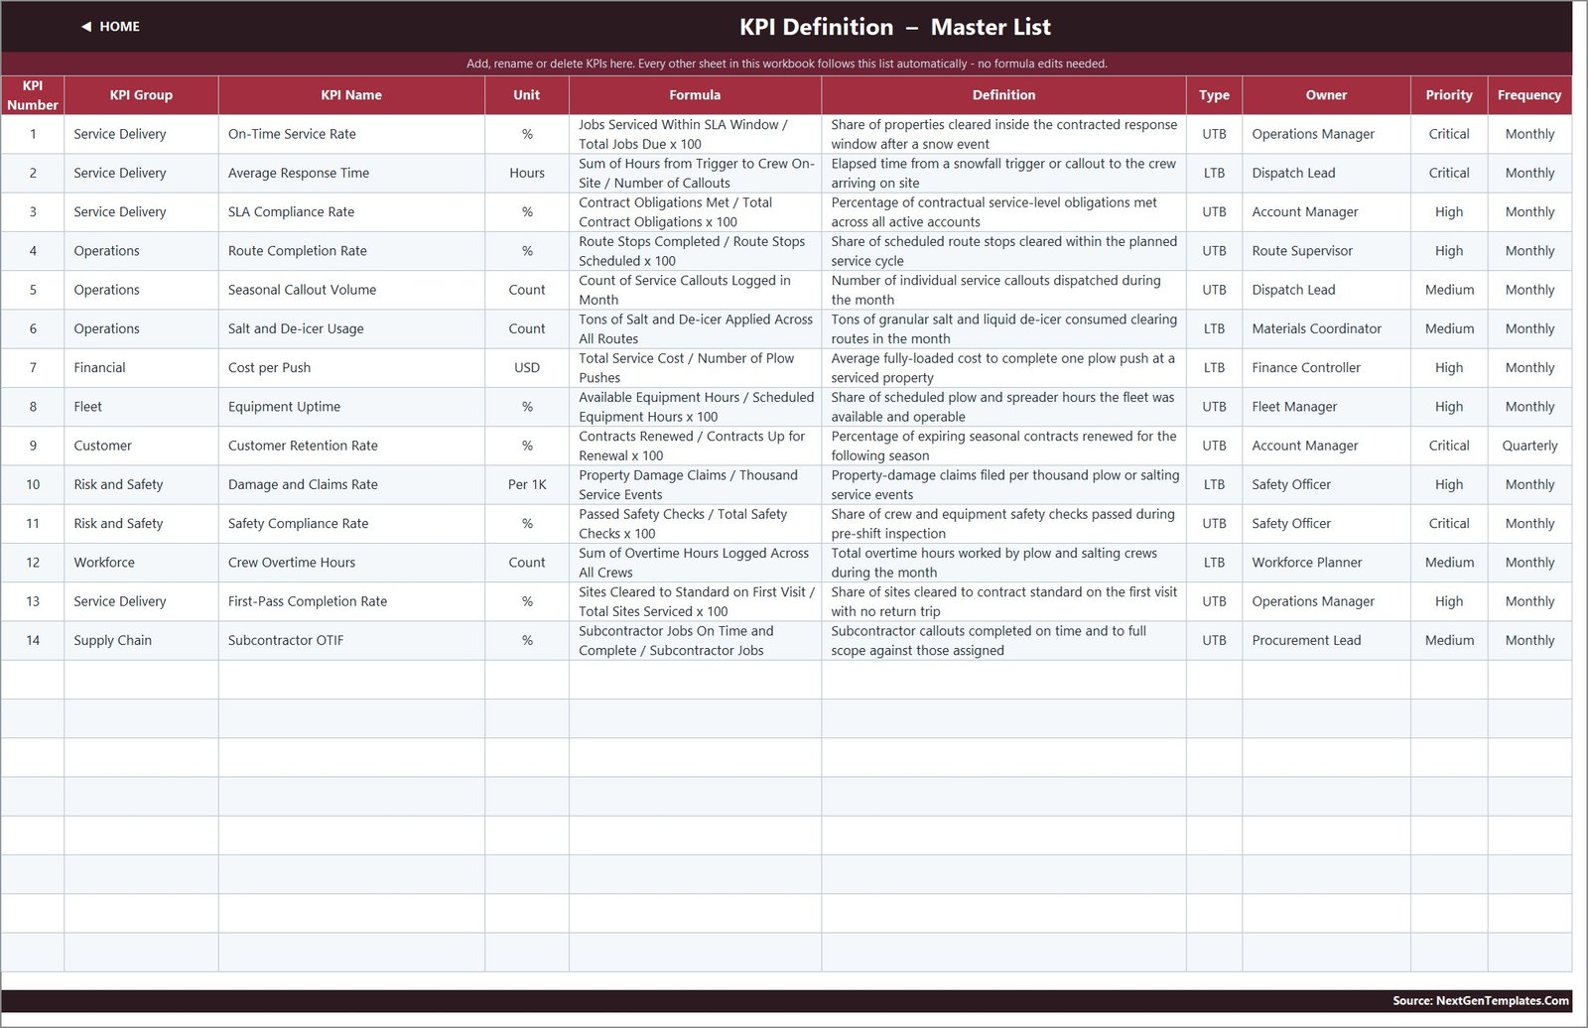Click the Finance Controller owner cell
The height and width of the screenshot is (1028, 1588).
click(1326, 367)
